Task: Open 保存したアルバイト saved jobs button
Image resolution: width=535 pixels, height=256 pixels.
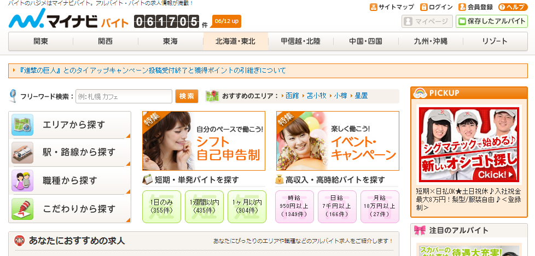Action: point(492,21)
